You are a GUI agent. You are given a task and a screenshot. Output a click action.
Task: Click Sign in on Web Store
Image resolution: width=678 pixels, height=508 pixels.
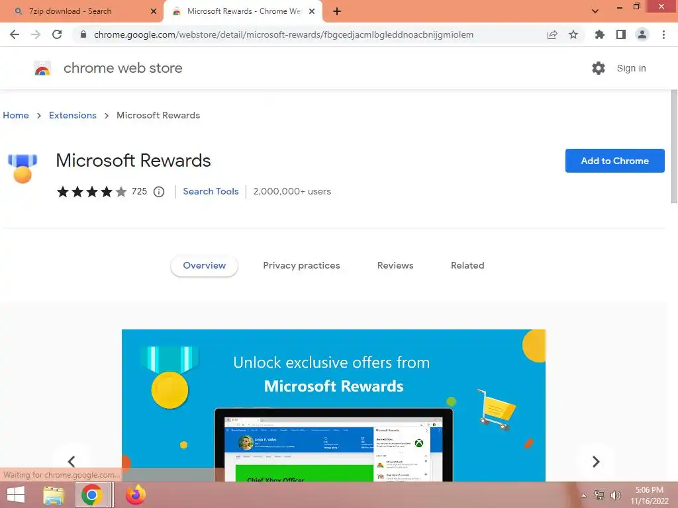[631, 68]
